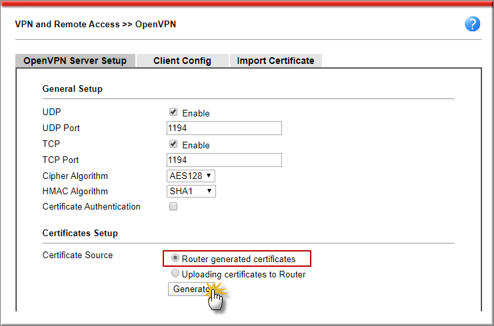Image resolution: width=494 pixels, height=326 pixels.
Task: Focus the UDP Port input field
Action: tap(224, 128)
